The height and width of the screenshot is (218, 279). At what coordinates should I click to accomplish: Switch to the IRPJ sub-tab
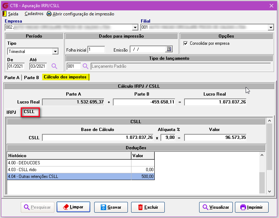(x=11, y=112)
